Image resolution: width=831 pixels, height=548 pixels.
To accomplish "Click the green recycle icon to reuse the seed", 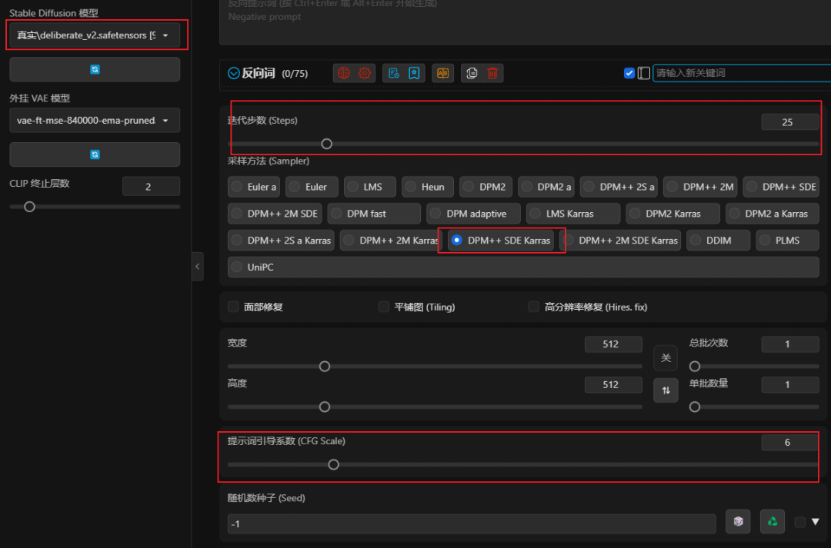I will 772,522.
